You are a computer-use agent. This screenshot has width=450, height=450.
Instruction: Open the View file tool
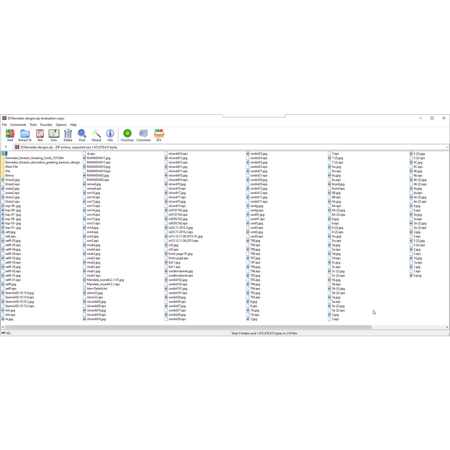54,135
